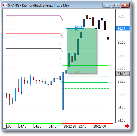Click the 28-22:30 time axis label
The image size is (137, 136).
tap(70, 126)
